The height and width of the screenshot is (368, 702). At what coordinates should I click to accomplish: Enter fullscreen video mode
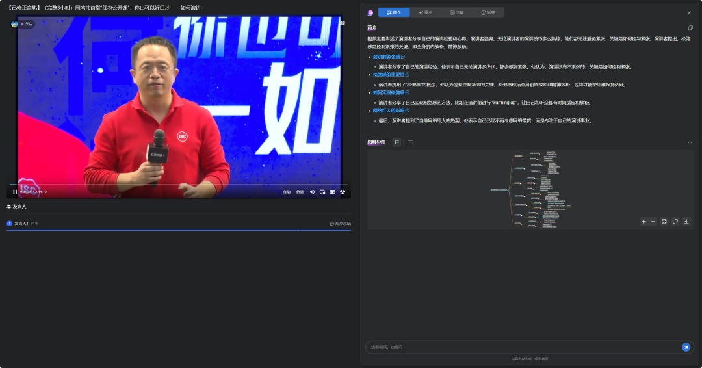[343, 192]
